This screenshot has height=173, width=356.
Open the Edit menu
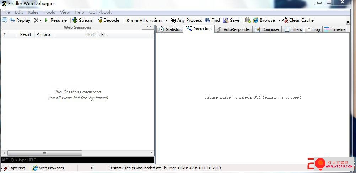tap(19, 12)
